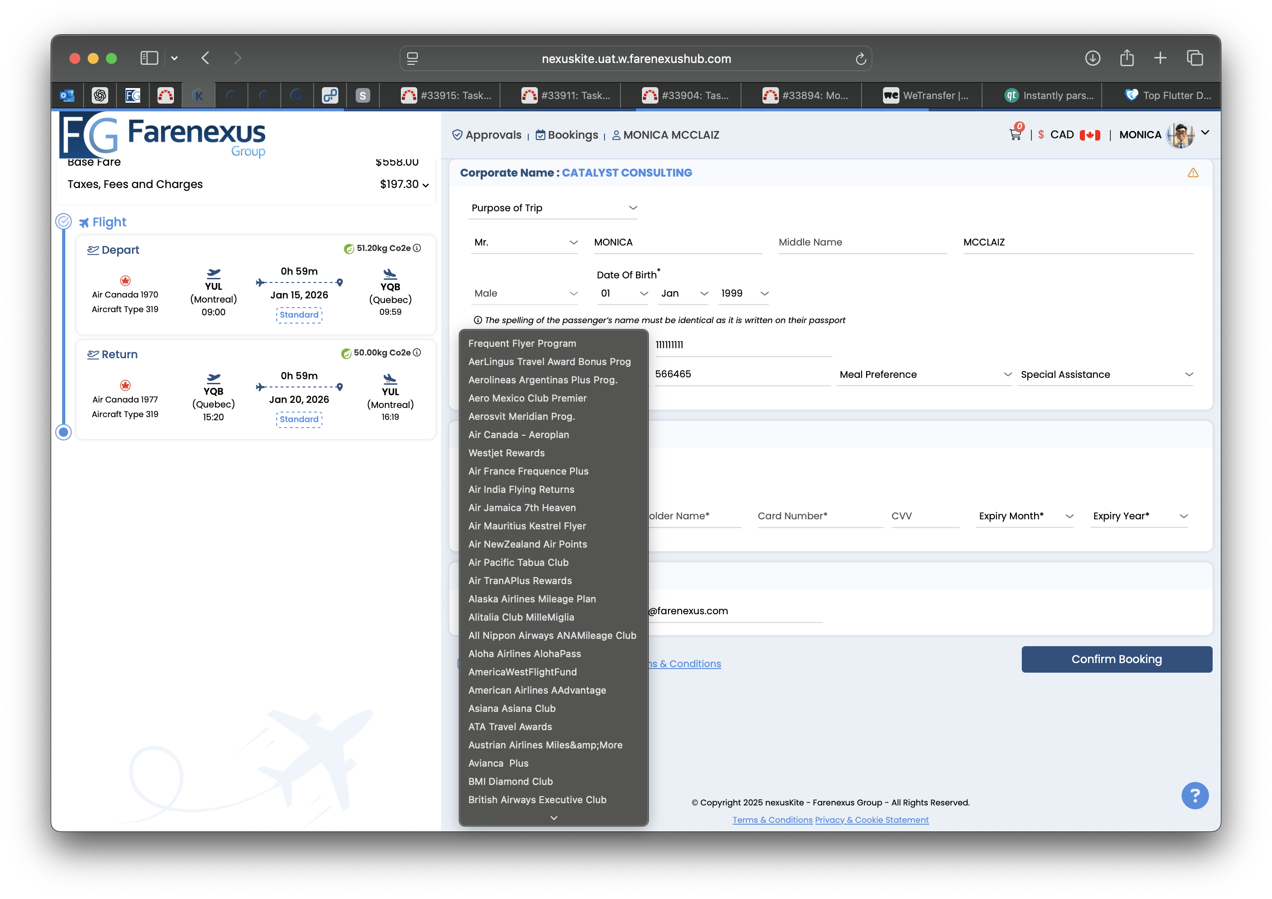Open a new tab with plus icon

click(x=1160, y=57)
